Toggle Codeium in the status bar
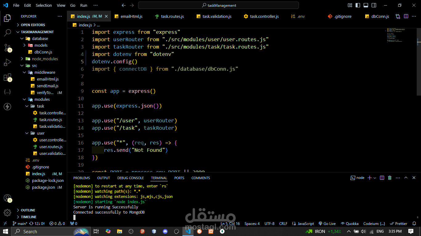The width and height of the screenshot is (421, 236). point(374,223)
